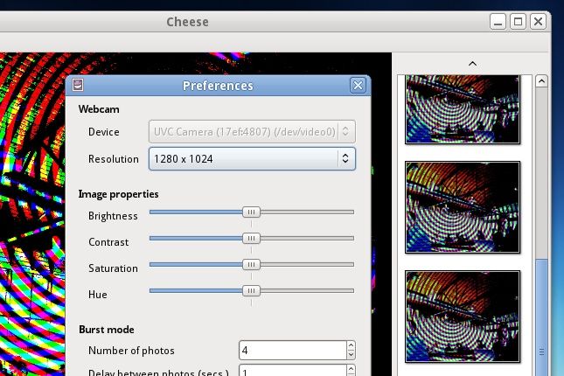Image resolution: width=564 pixels, height=376 pixels.
Task: Click the Hue slider handle
Action: coord(251,290)
